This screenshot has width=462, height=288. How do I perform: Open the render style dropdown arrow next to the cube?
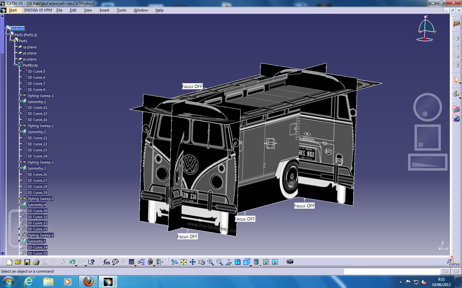click(x=251, y=266)
